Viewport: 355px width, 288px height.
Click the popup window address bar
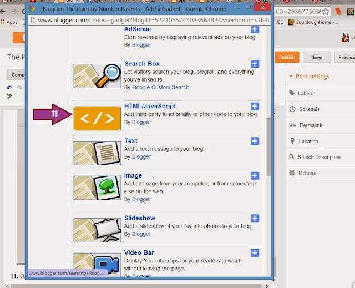click(149, 21)
